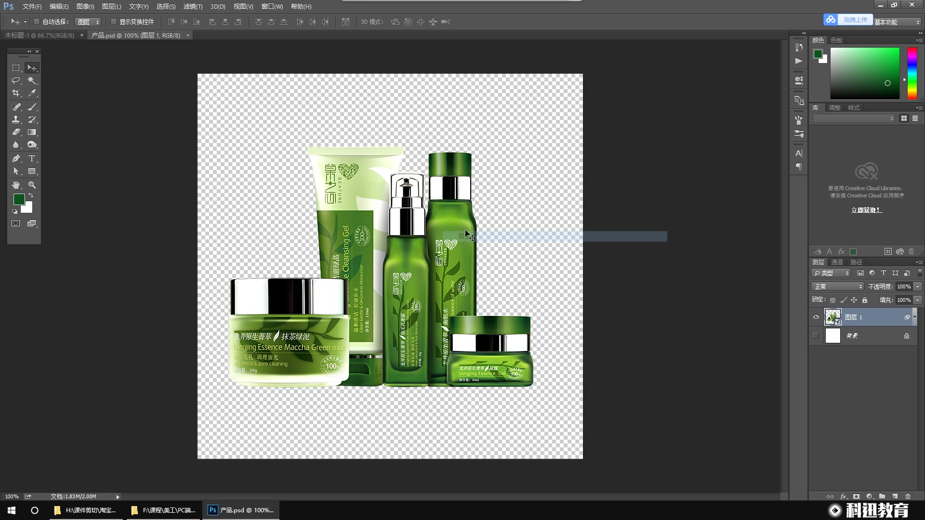Image resolution: width=925 pixels, height=520 pixels.
Task: Open the 文件(F) menu
Action: click(x=32, y=7)
